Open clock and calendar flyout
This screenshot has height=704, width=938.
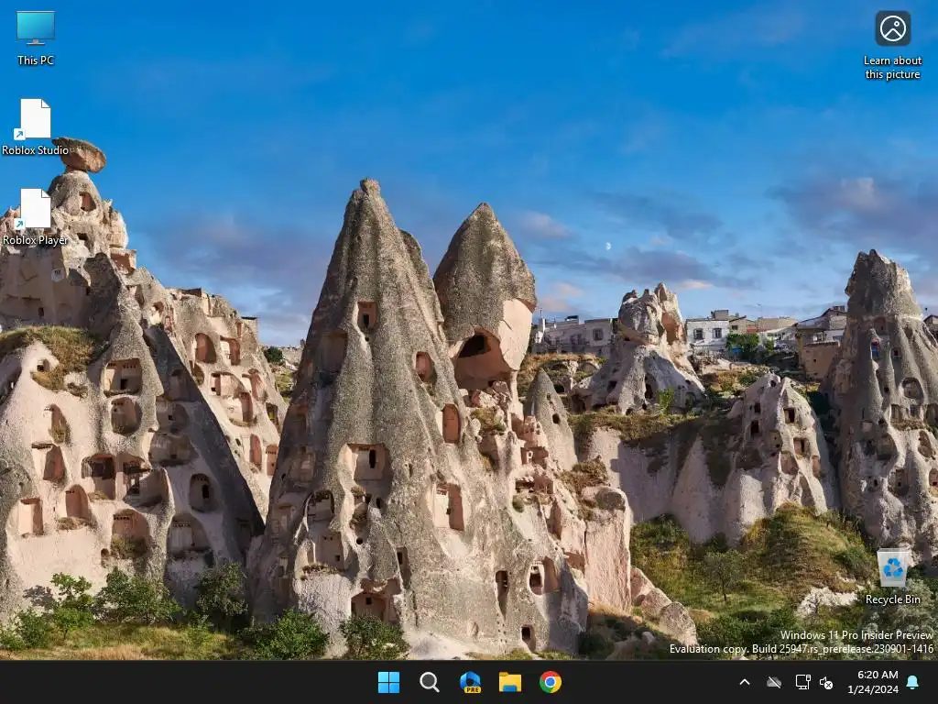[x=873, y=682]
